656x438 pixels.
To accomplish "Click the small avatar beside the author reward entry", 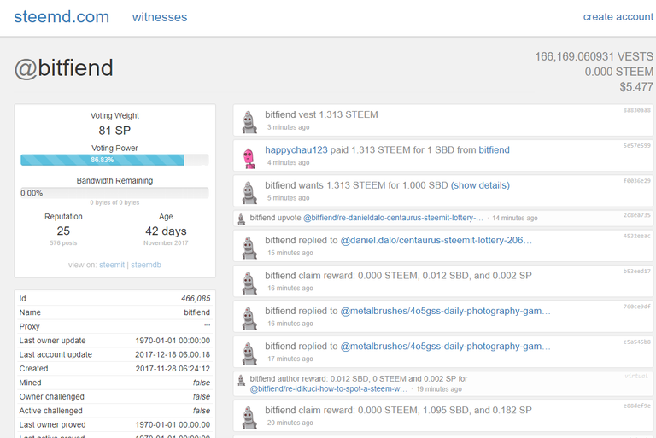I will pyautogui.click(x=243, y=378).
